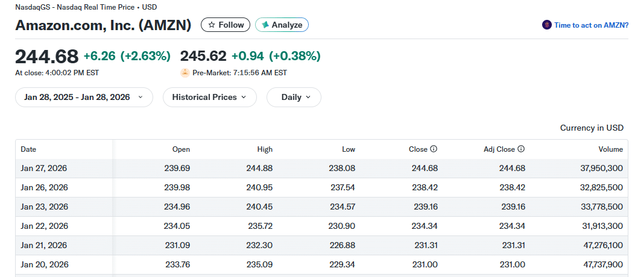The width and height of the screenshot is (632, 277).
Task: Click the info icon next to Close
Action: [x=433, y=149]
